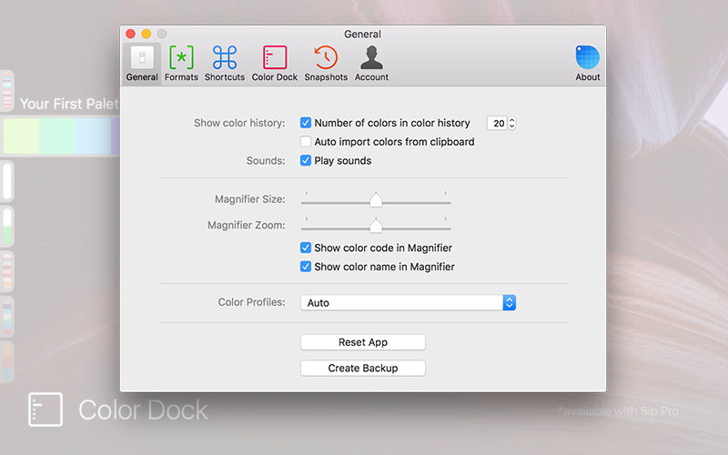Uncheck Show color name in Magnifier
Viewport: 728px width, 455px height.
306,267
